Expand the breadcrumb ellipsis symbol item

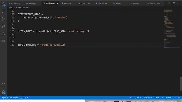pos(31,7)
